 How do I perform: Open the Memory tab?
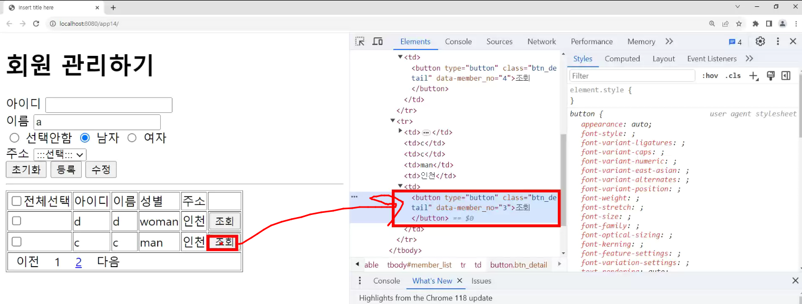(x=641, y=42)
